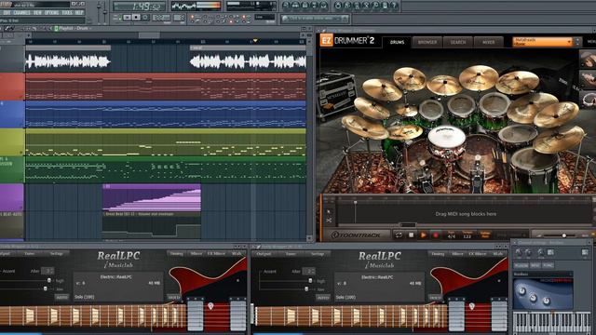Switch to EZdrummer MIXER tab
This screenshot has height=335, width=596.
tap(488, 42)
